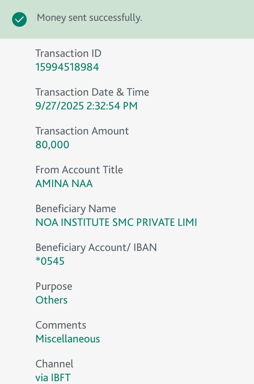Screen dimensions: 254x384
Task: Click the Beneficiary Account/ IBAN label
Action: (x=96, y=247)
